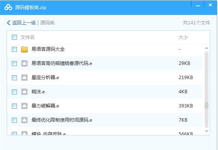Click scrollbar down arrow in file list

point(207,131)
